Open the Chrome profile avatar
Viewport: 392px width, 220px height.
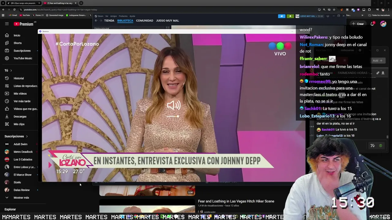click(383, 9)
